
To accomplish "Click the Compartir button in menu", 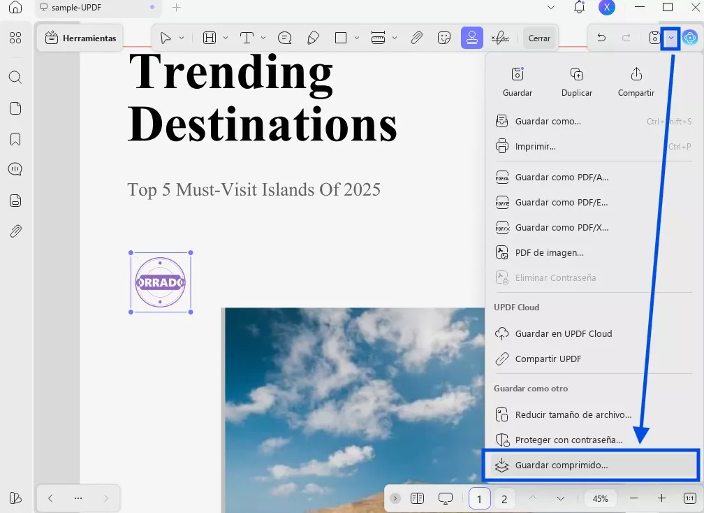I will tap(636, 82).
